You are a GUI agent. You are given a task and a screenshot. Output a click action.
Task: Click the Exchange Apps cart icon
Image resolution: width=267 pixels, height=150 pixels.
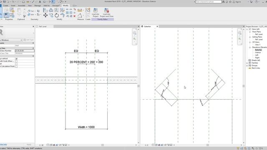pyautogui.click(x=251, y=2)
